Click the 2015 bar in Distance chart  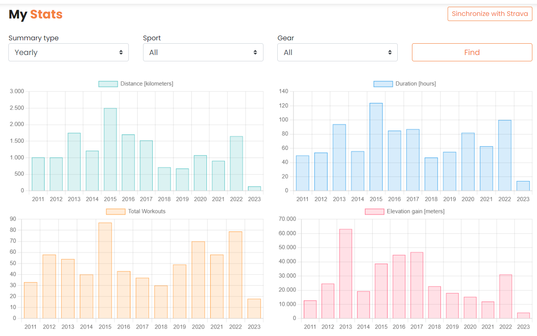(x=110, y=150)
